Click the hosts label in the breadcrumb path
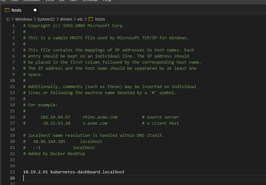 pyautogui.click(x=100, y=19)
